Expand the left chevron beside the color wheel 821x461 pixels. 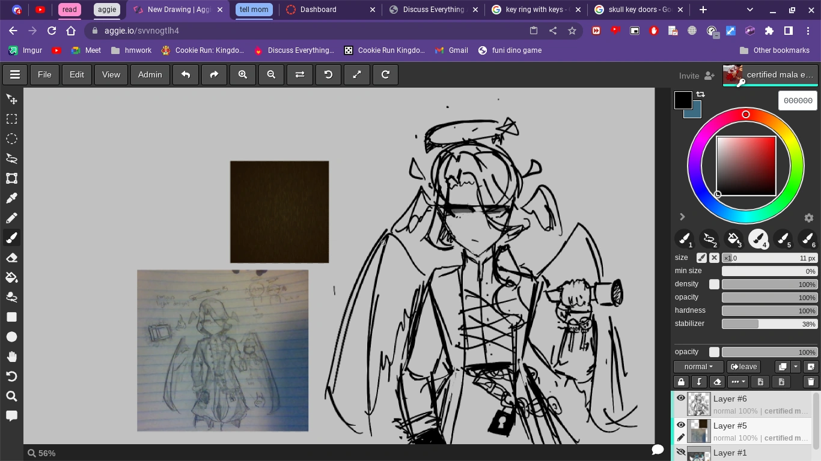pos(683,217)
